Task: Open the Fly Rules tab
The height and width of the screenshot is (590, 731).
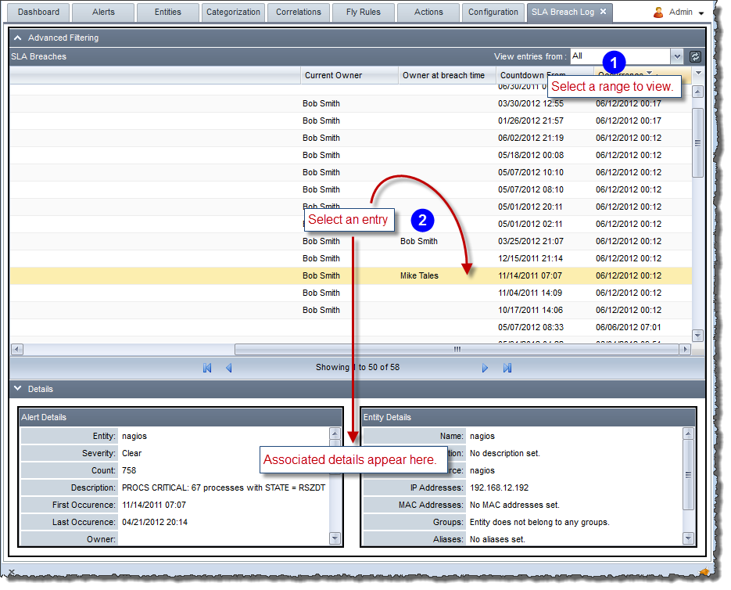Action: 364,13
